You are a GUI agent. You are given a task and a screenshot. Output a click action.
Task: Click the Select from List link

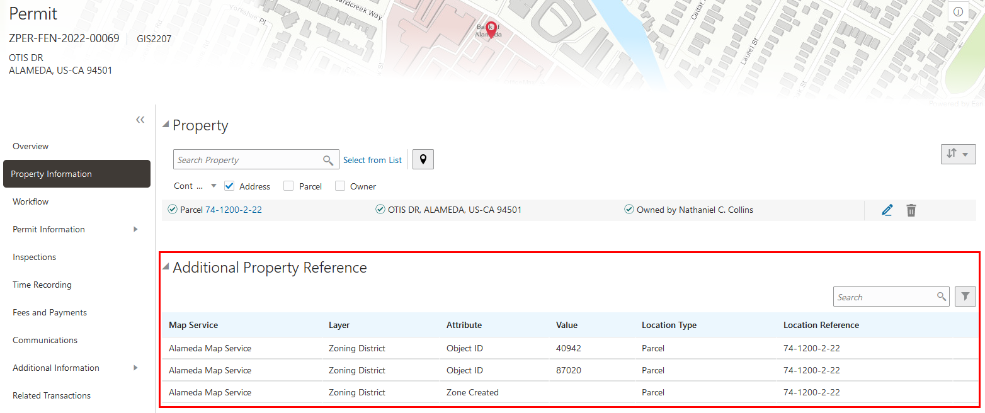(x=372, y=160)
